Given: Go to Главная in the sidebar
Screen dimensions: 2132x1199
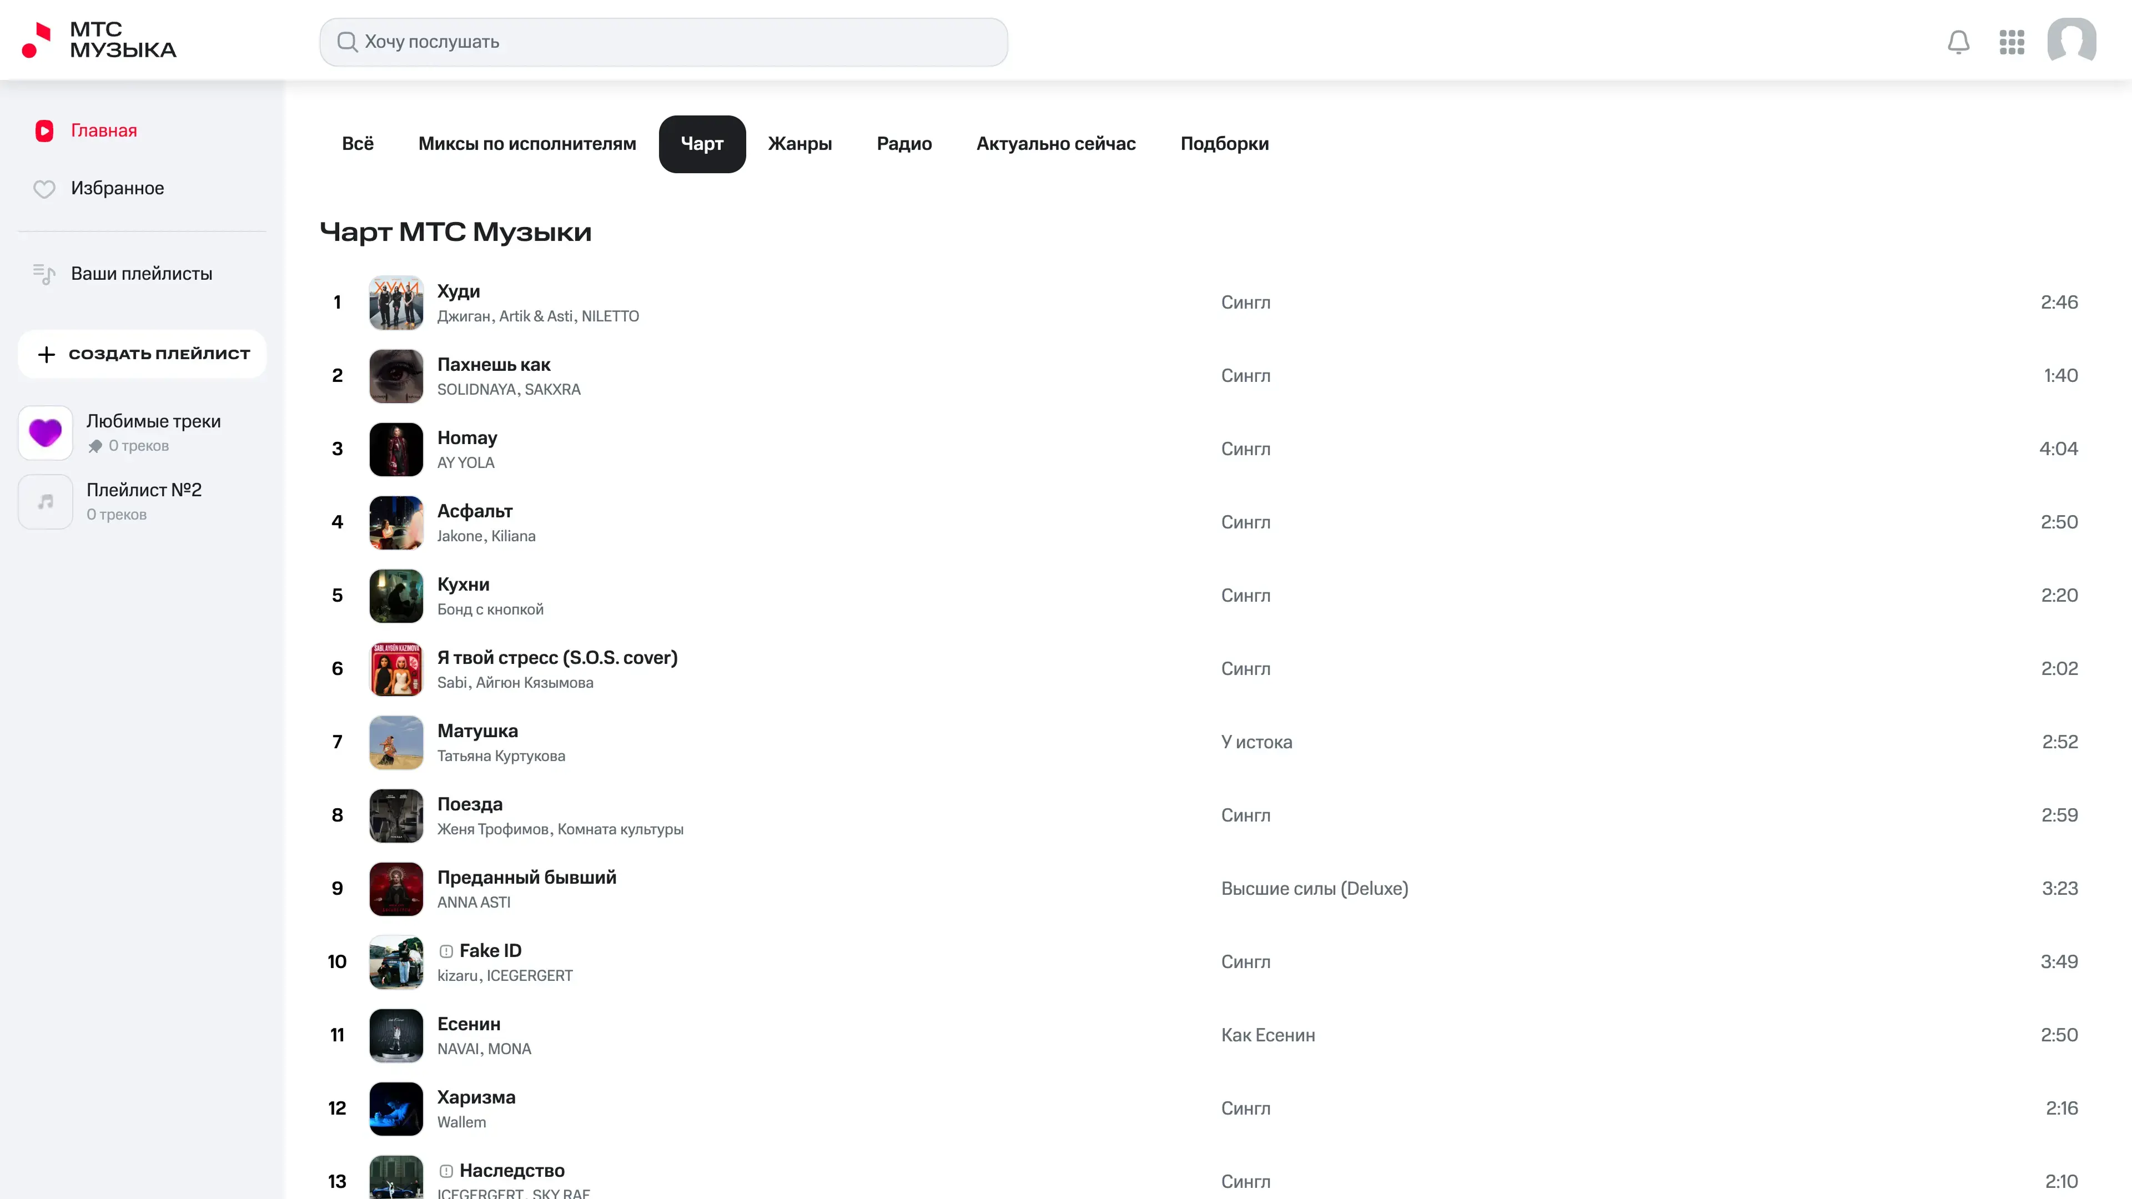Looking at the screenshot, I should pyautogui.click(x=103, y=131).
